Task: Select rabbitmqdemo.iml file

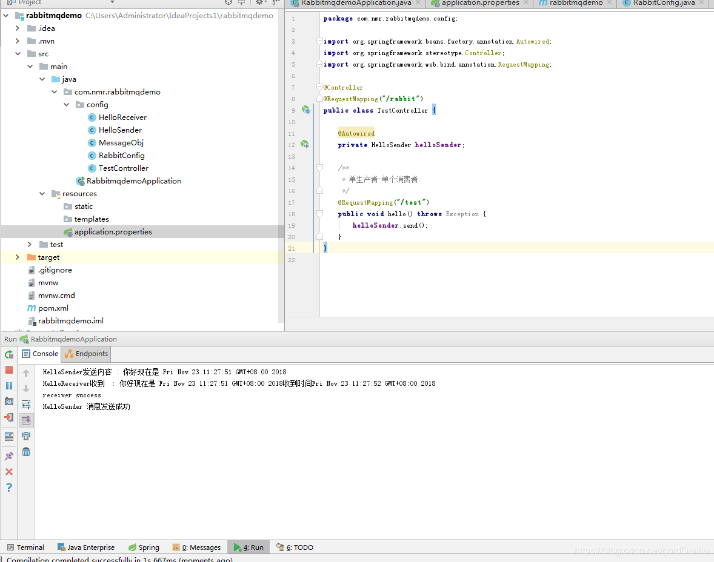Action: (x=66, y=322)
